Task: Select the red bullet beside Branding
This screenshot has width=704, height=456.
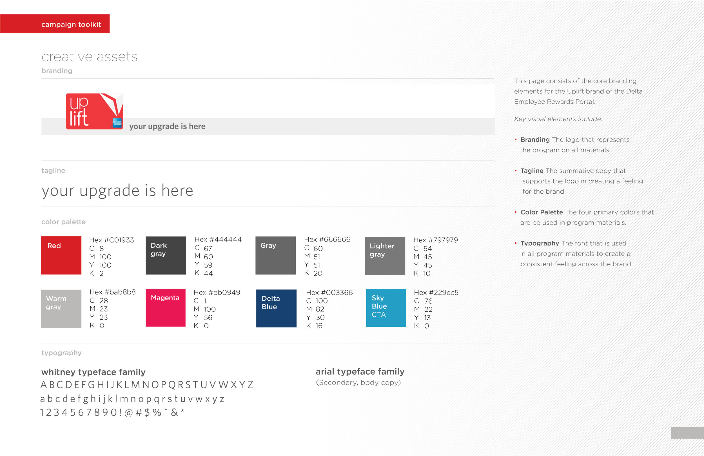Action: tap(516, 140)
